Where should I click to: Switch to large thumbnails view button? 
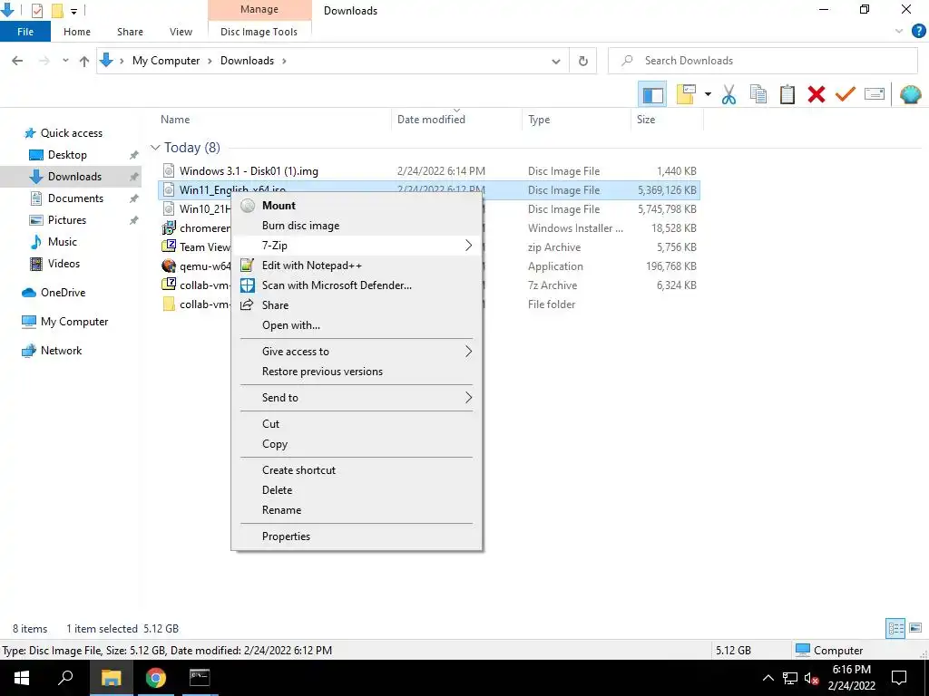coord(915,628)
